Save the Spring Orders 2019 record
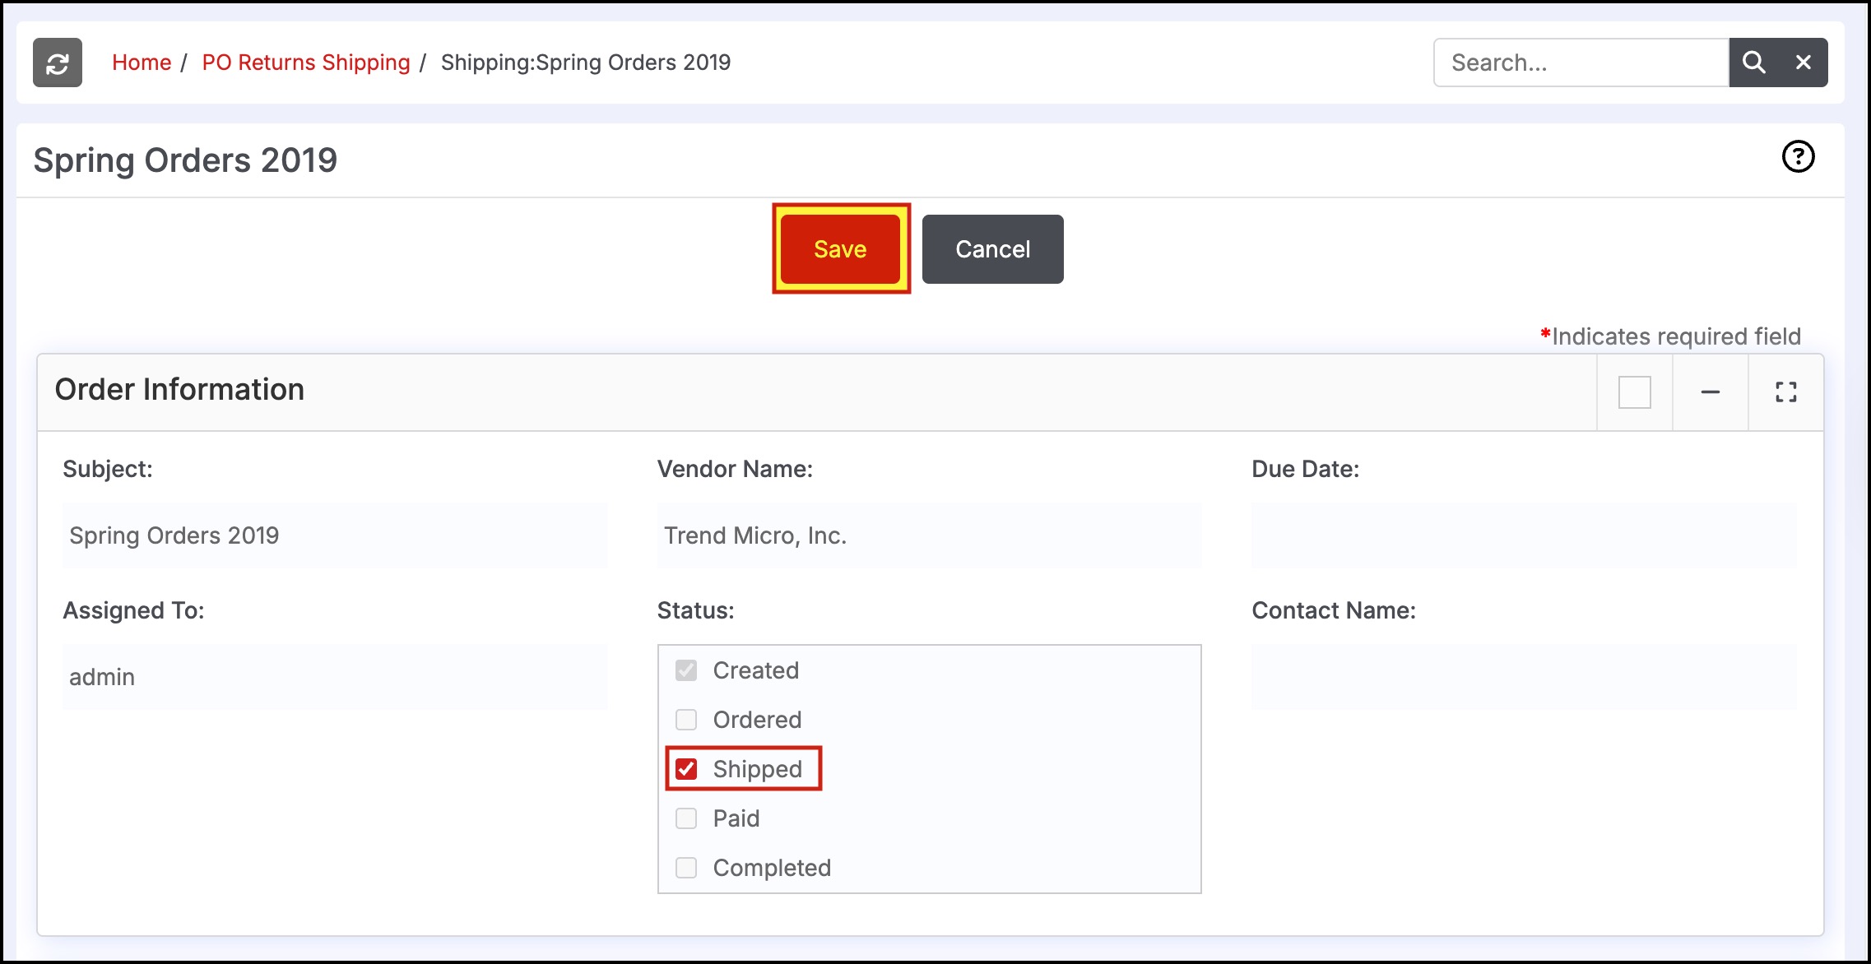The width and height of the screenshot is (1871, 964). (x=840, y=249)
